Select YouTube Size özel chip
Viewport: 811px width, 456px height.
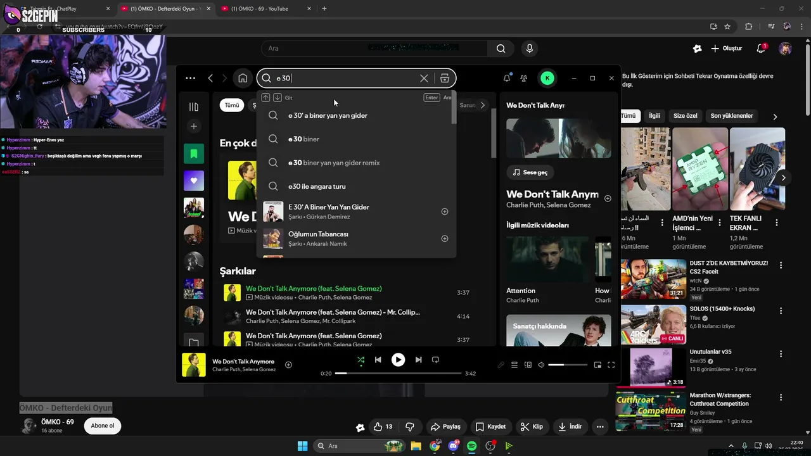[685, 116]
